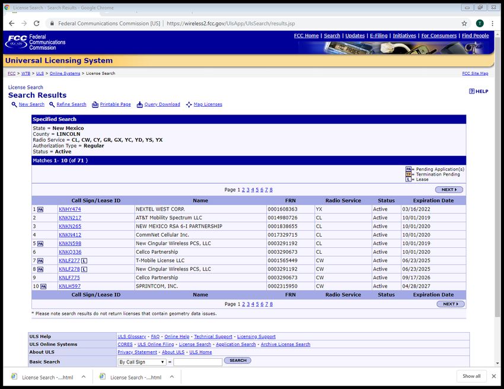Click the scrollbar down arrow

click(497, 364)
